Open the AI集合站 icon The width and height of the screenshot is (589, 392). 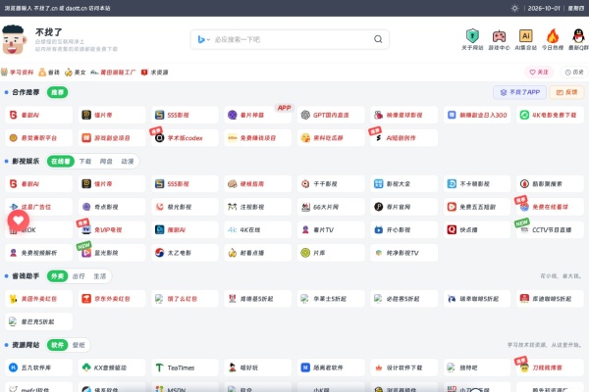[x=525, y=39]
